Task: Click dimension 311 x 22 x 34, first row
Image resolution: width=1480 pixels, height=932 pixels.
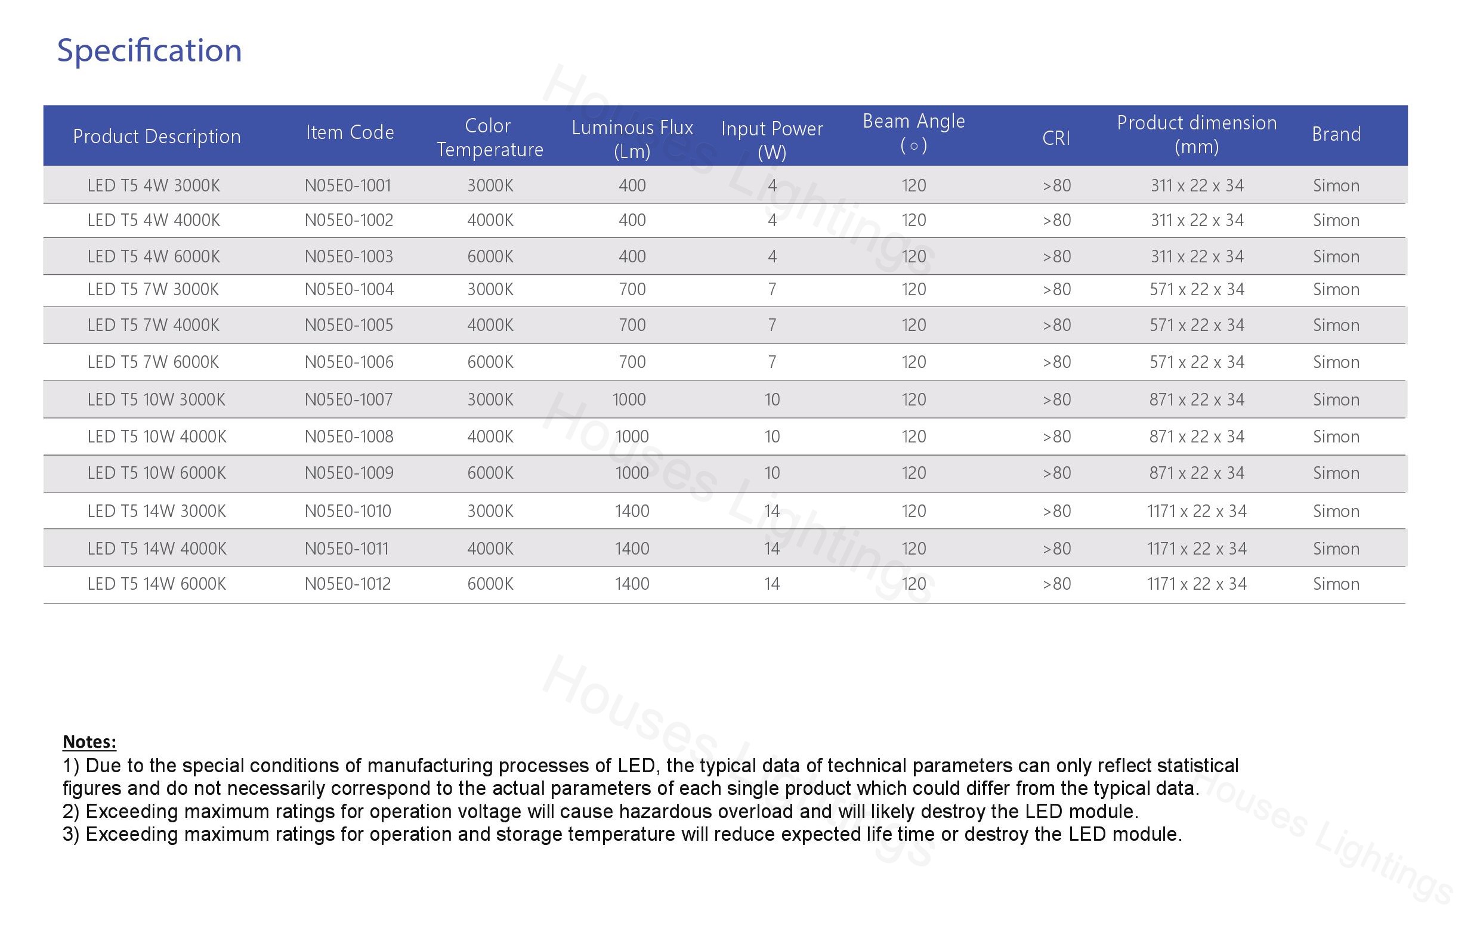Action: pyautogui.click(x=1197, y=185)
